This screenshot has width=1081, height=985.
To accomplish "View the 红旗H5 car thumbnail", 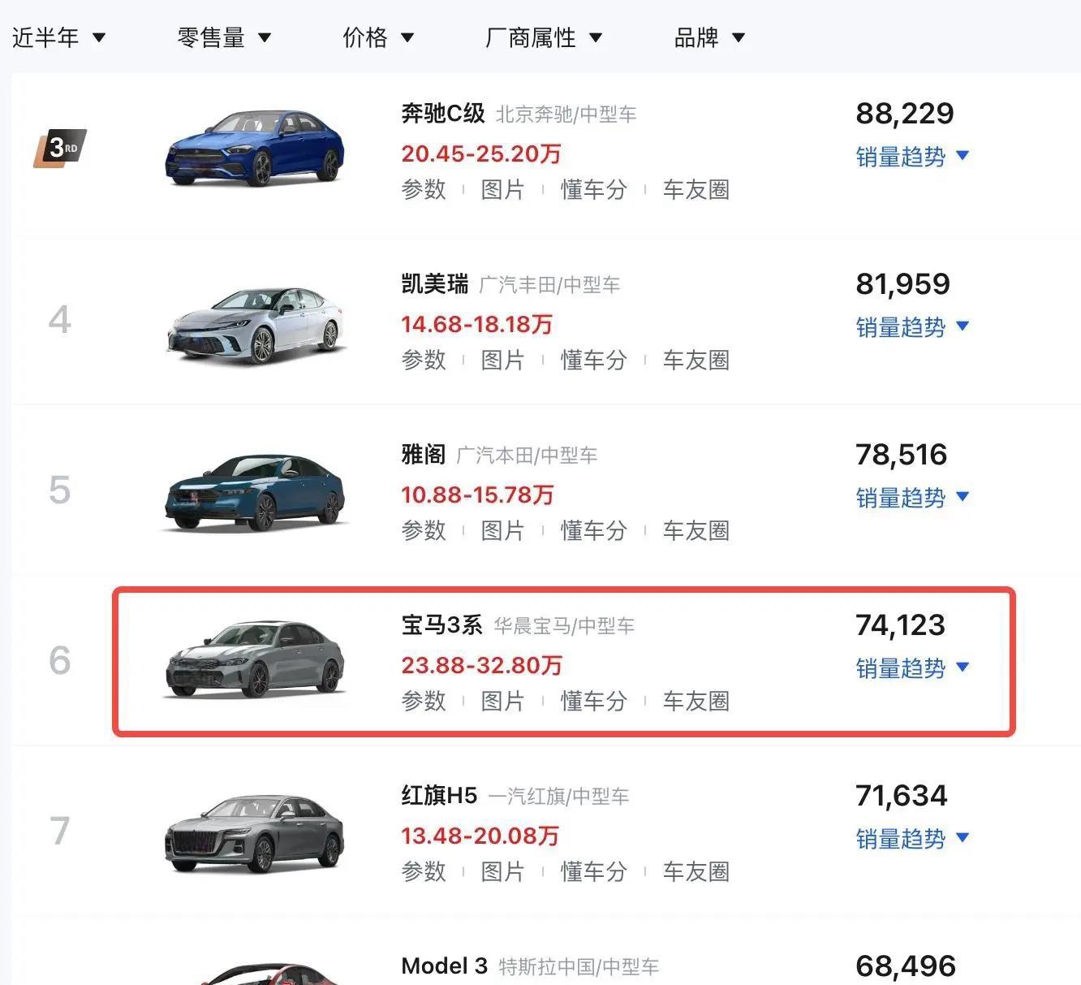I will coord(255,833).
